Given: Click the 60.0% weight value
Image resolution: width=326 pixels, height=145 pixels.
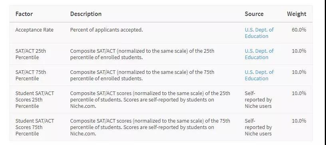Looking at the screenshot, I should click(x=299, y=30).
